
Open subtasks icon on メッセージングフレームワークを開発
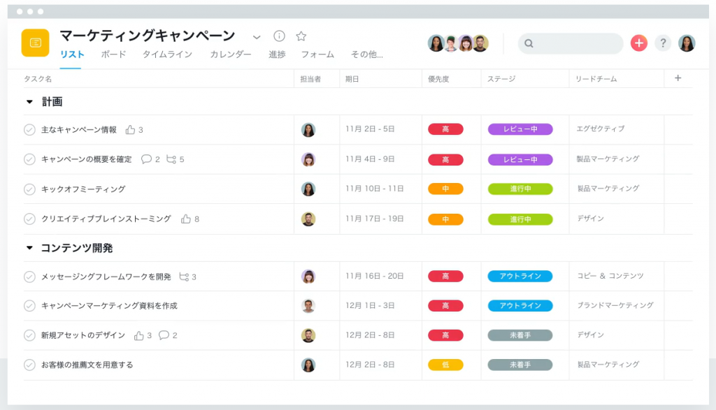pos(184,277)
